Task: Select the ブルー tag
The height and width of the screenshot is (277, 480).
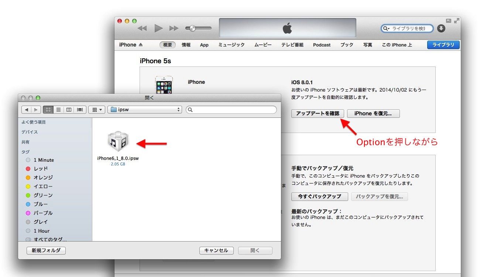Action: (37, 204)
